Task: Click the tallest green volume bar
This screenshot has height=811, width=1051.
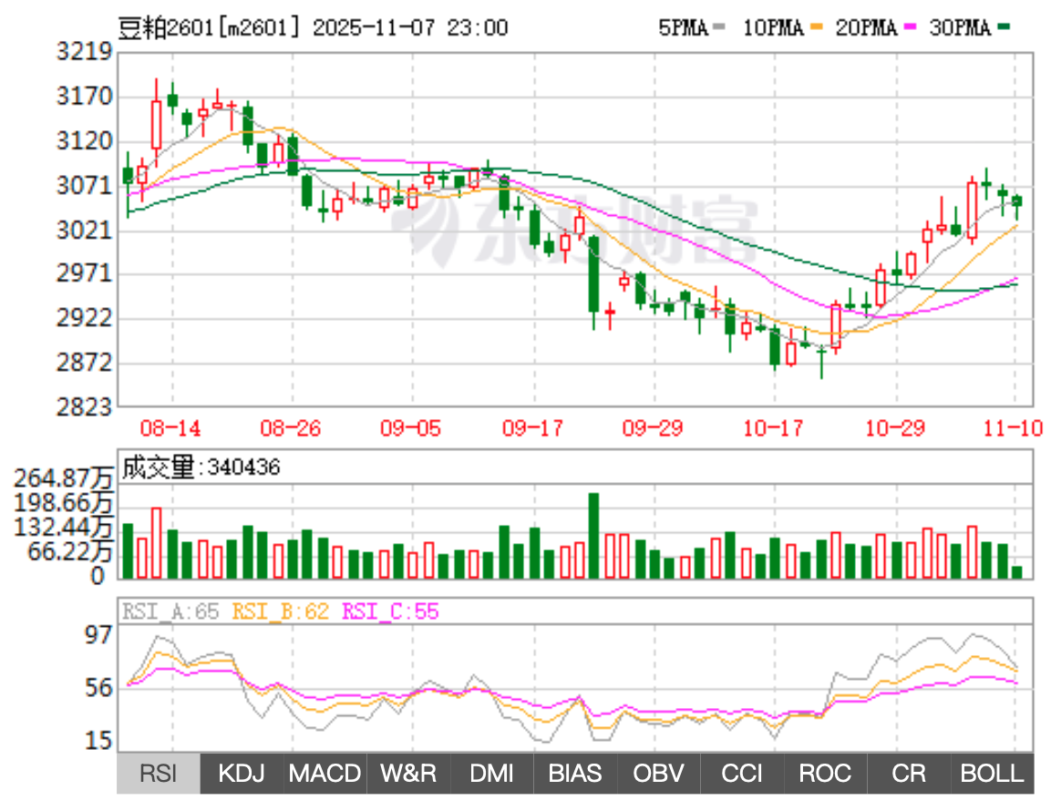Action: pos(593,536)
